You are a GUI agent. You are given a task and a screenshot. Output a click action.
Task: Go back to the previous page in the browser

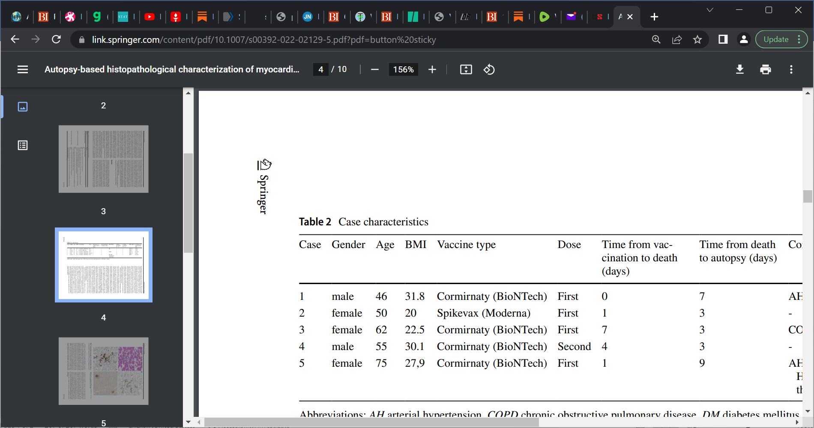(15, 39)
